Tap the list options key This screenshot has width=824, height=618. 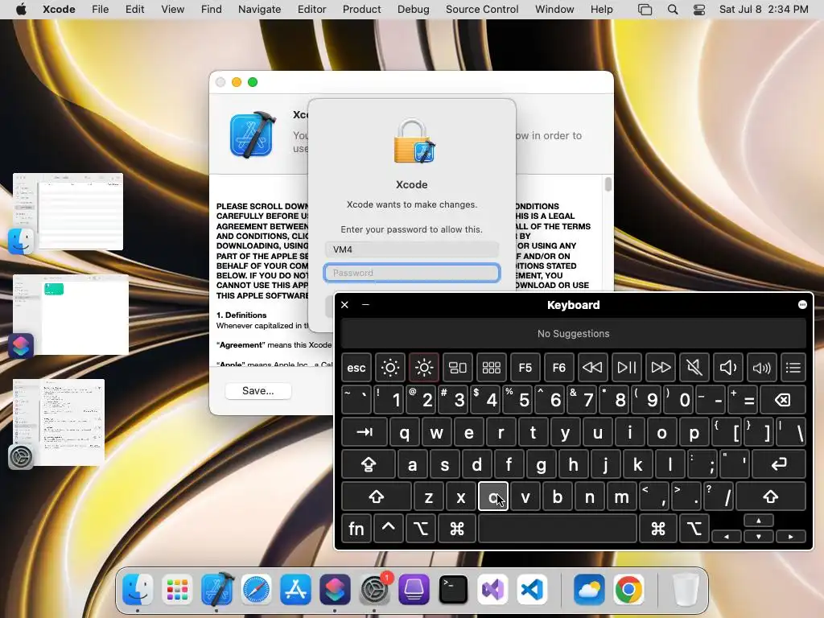coord(793,367)
